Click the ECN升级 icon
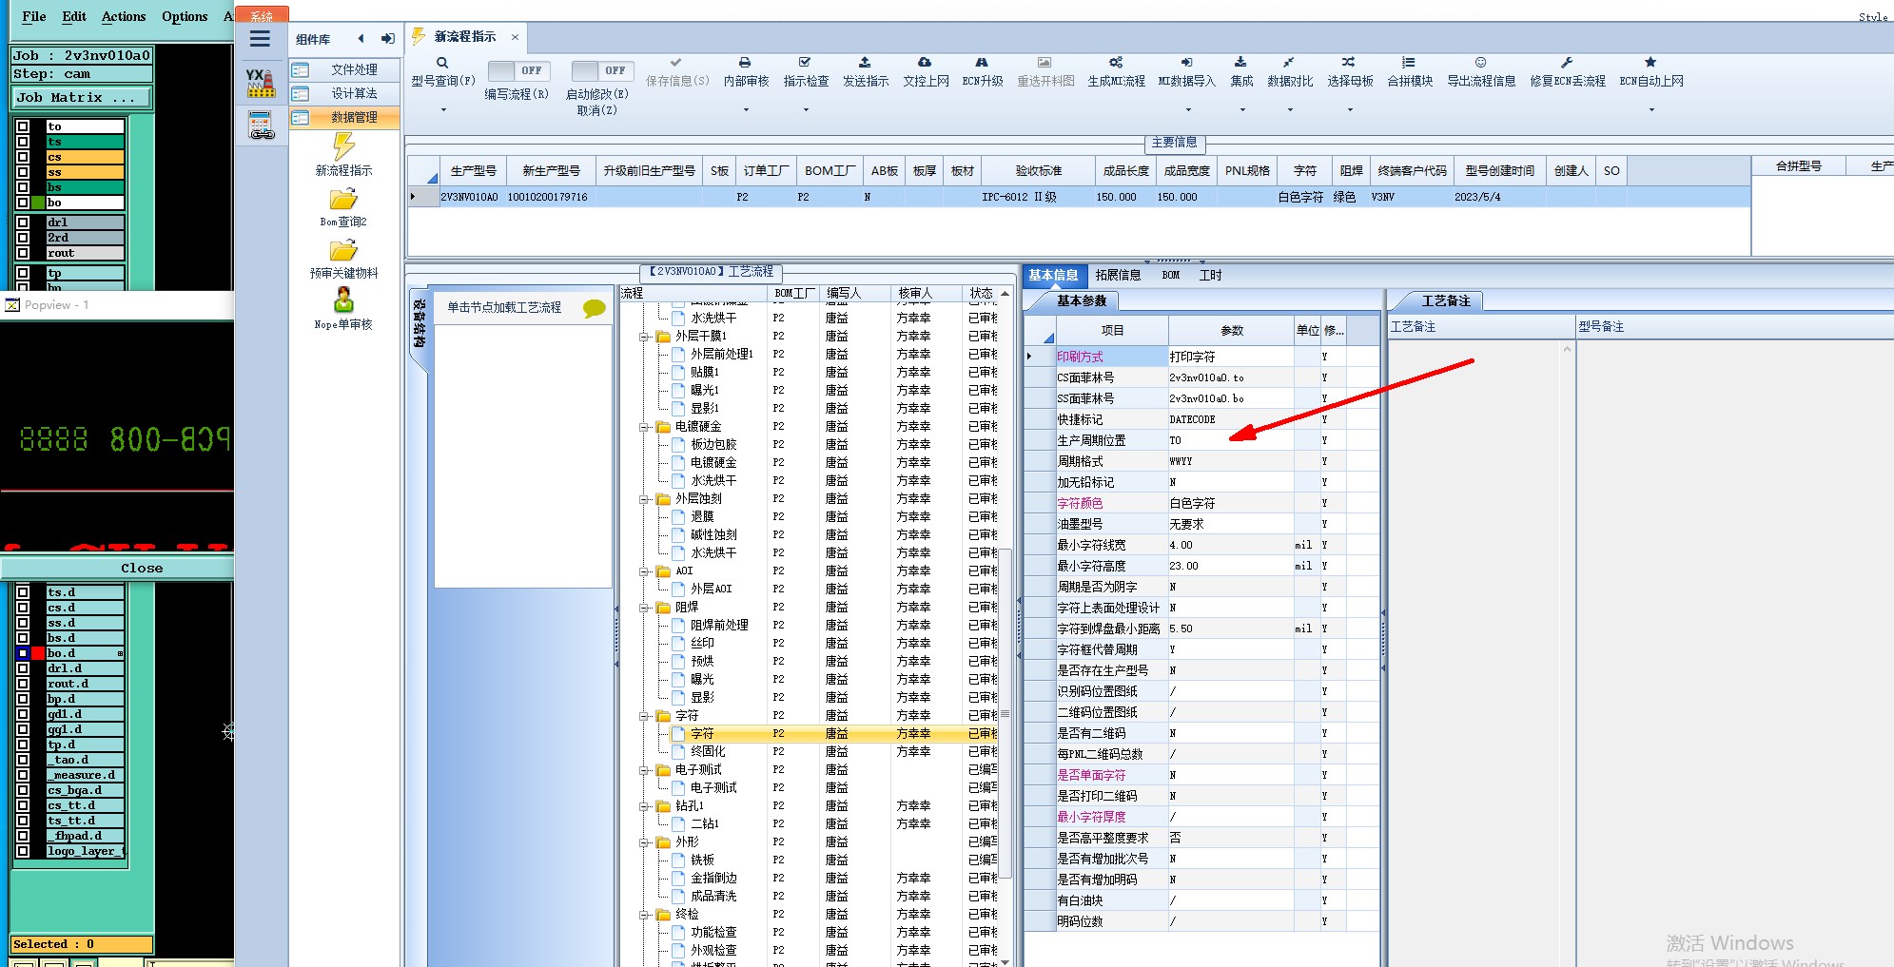This screenshot has width=1894, height=967. pyautogui.click(x=982, y=63)
